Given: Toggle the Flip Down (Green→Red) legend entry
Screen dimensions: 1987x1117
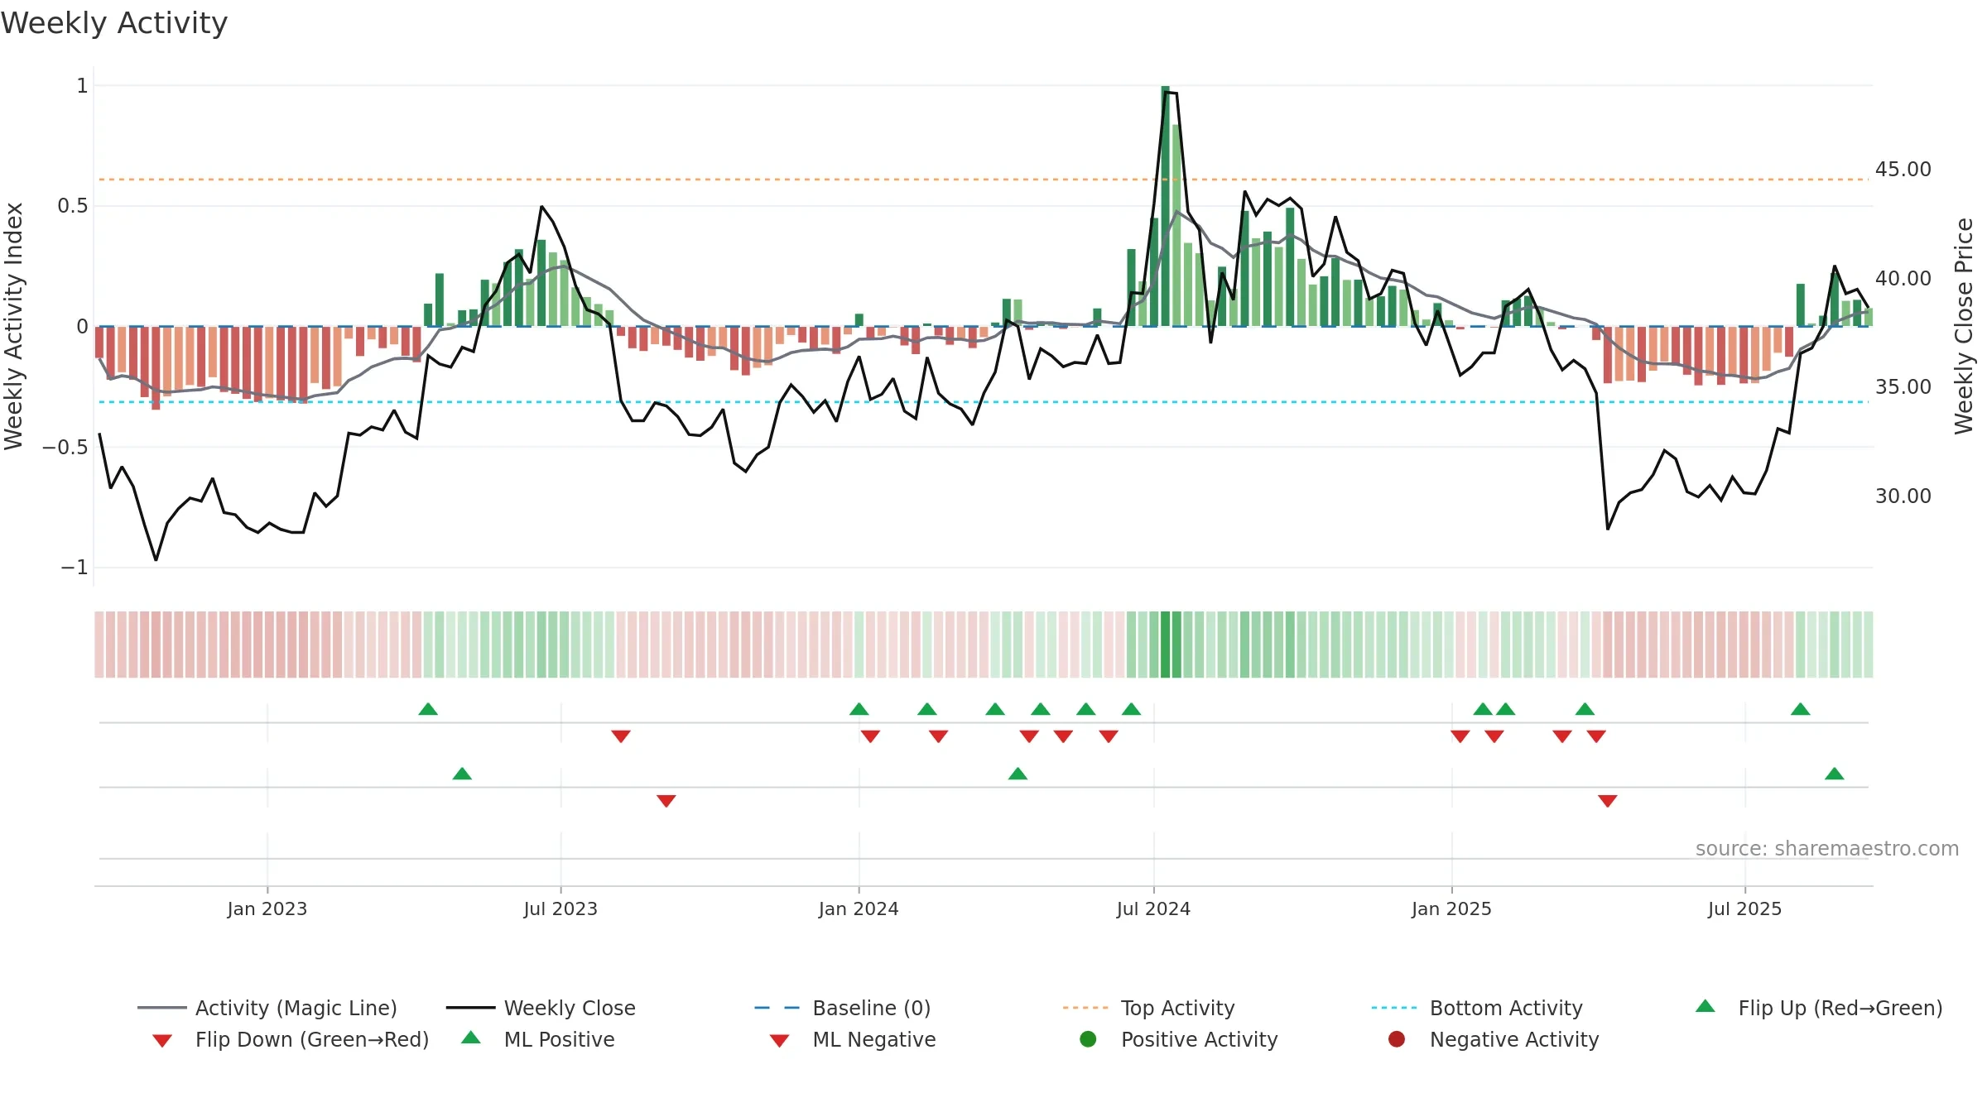Looking at the screenshot, I should (x=291, y=1039).
